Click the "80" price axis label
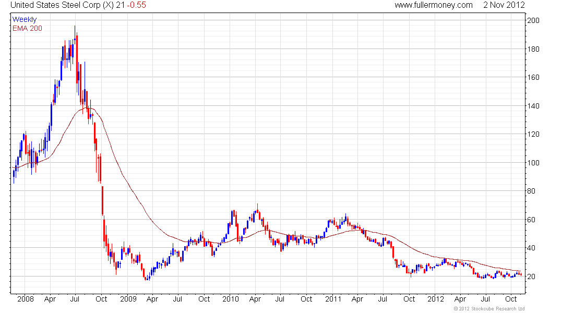The height and width of the screenshot is (313, 574). (x=531, y=191)
